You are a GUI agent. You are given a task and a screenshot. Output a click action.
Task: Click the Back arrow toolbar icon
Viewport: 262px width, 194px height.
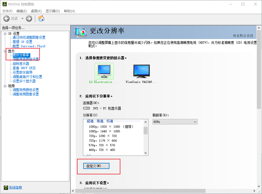click(7, 19)
